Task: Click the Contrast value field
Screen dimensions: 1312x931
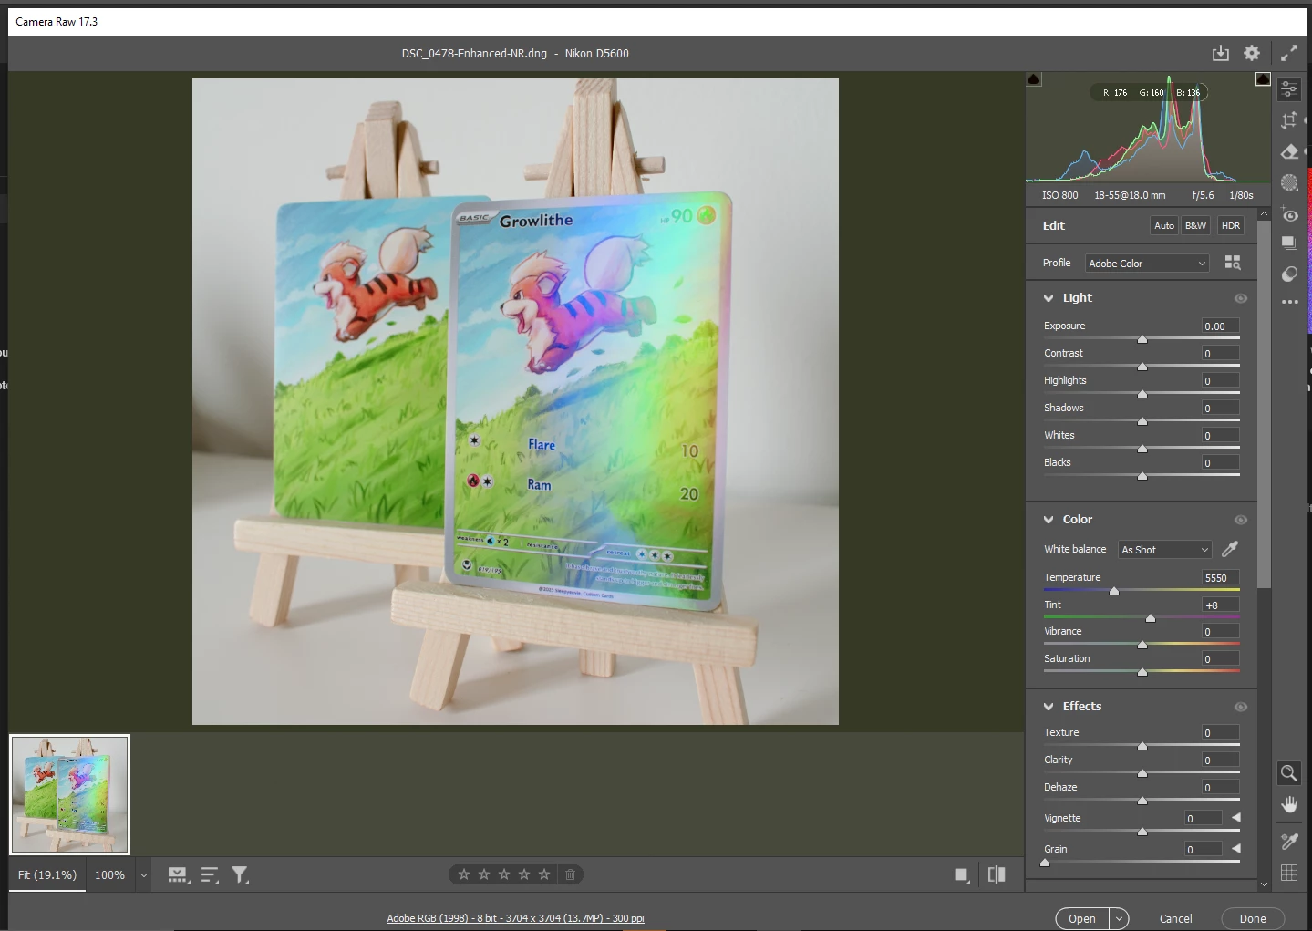Action: [x=1221, y=354]
